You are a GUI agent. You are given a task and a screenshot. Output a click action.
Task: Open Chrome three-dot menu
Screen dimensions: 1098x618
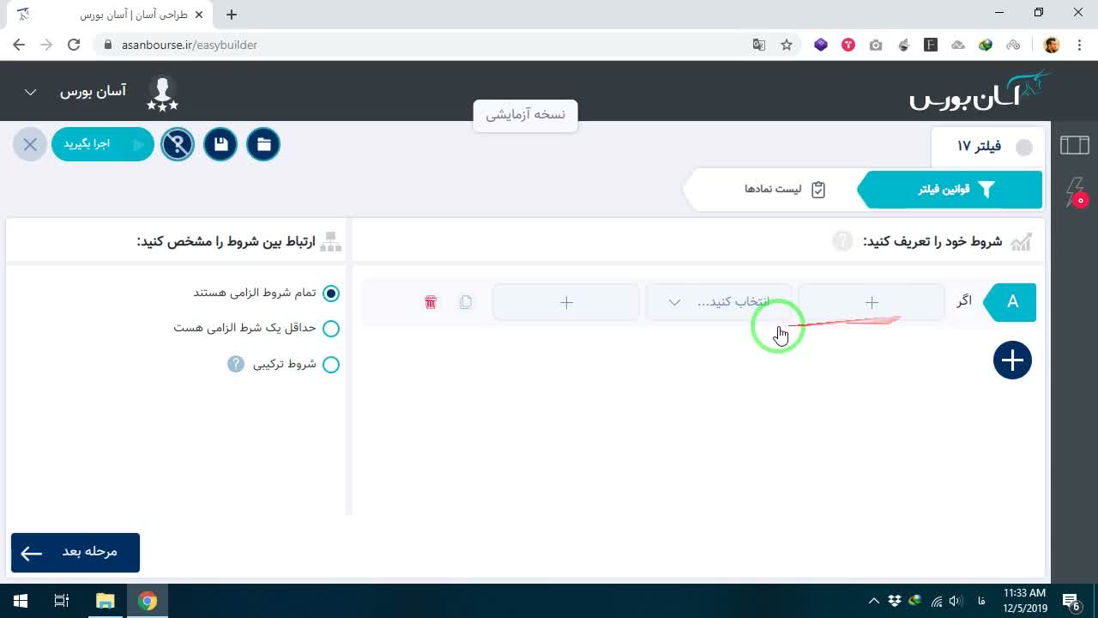[x=1080, y=45]
